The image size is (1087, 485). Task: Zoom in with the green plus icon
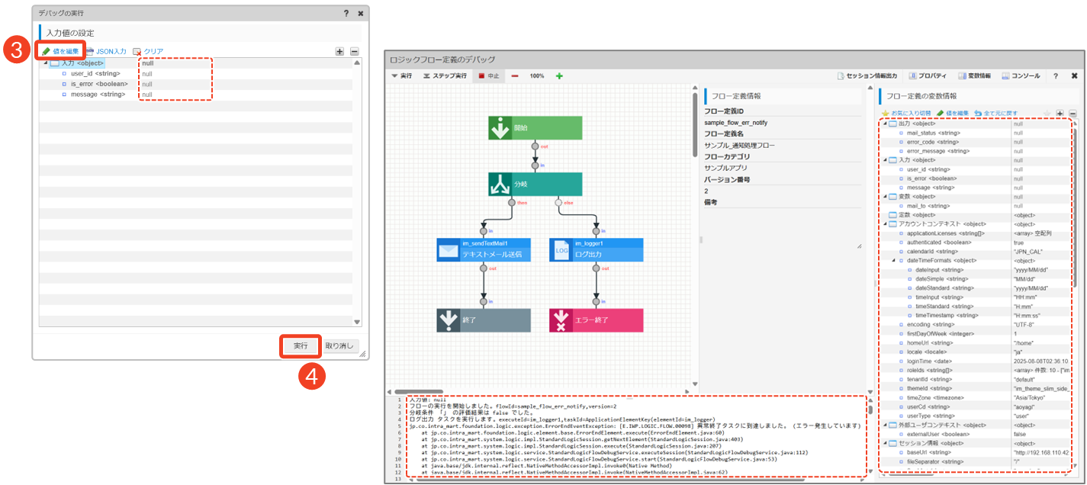coord(559,76)
